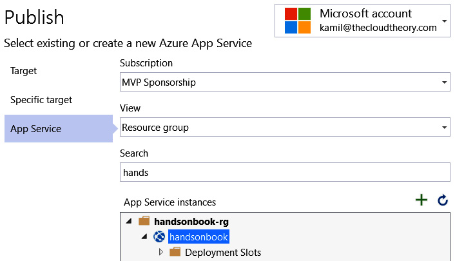
Task: Go to the Specific target step
Action: pos(41,100)
